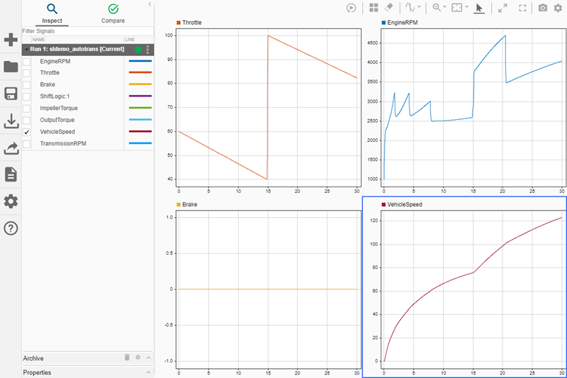
Task: Check the OutputTorque signal checkbox
Action: coord(27,120)
